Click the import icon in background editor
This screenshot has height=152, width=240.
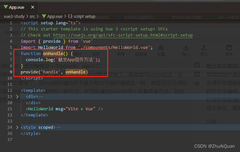click(186, 48)
